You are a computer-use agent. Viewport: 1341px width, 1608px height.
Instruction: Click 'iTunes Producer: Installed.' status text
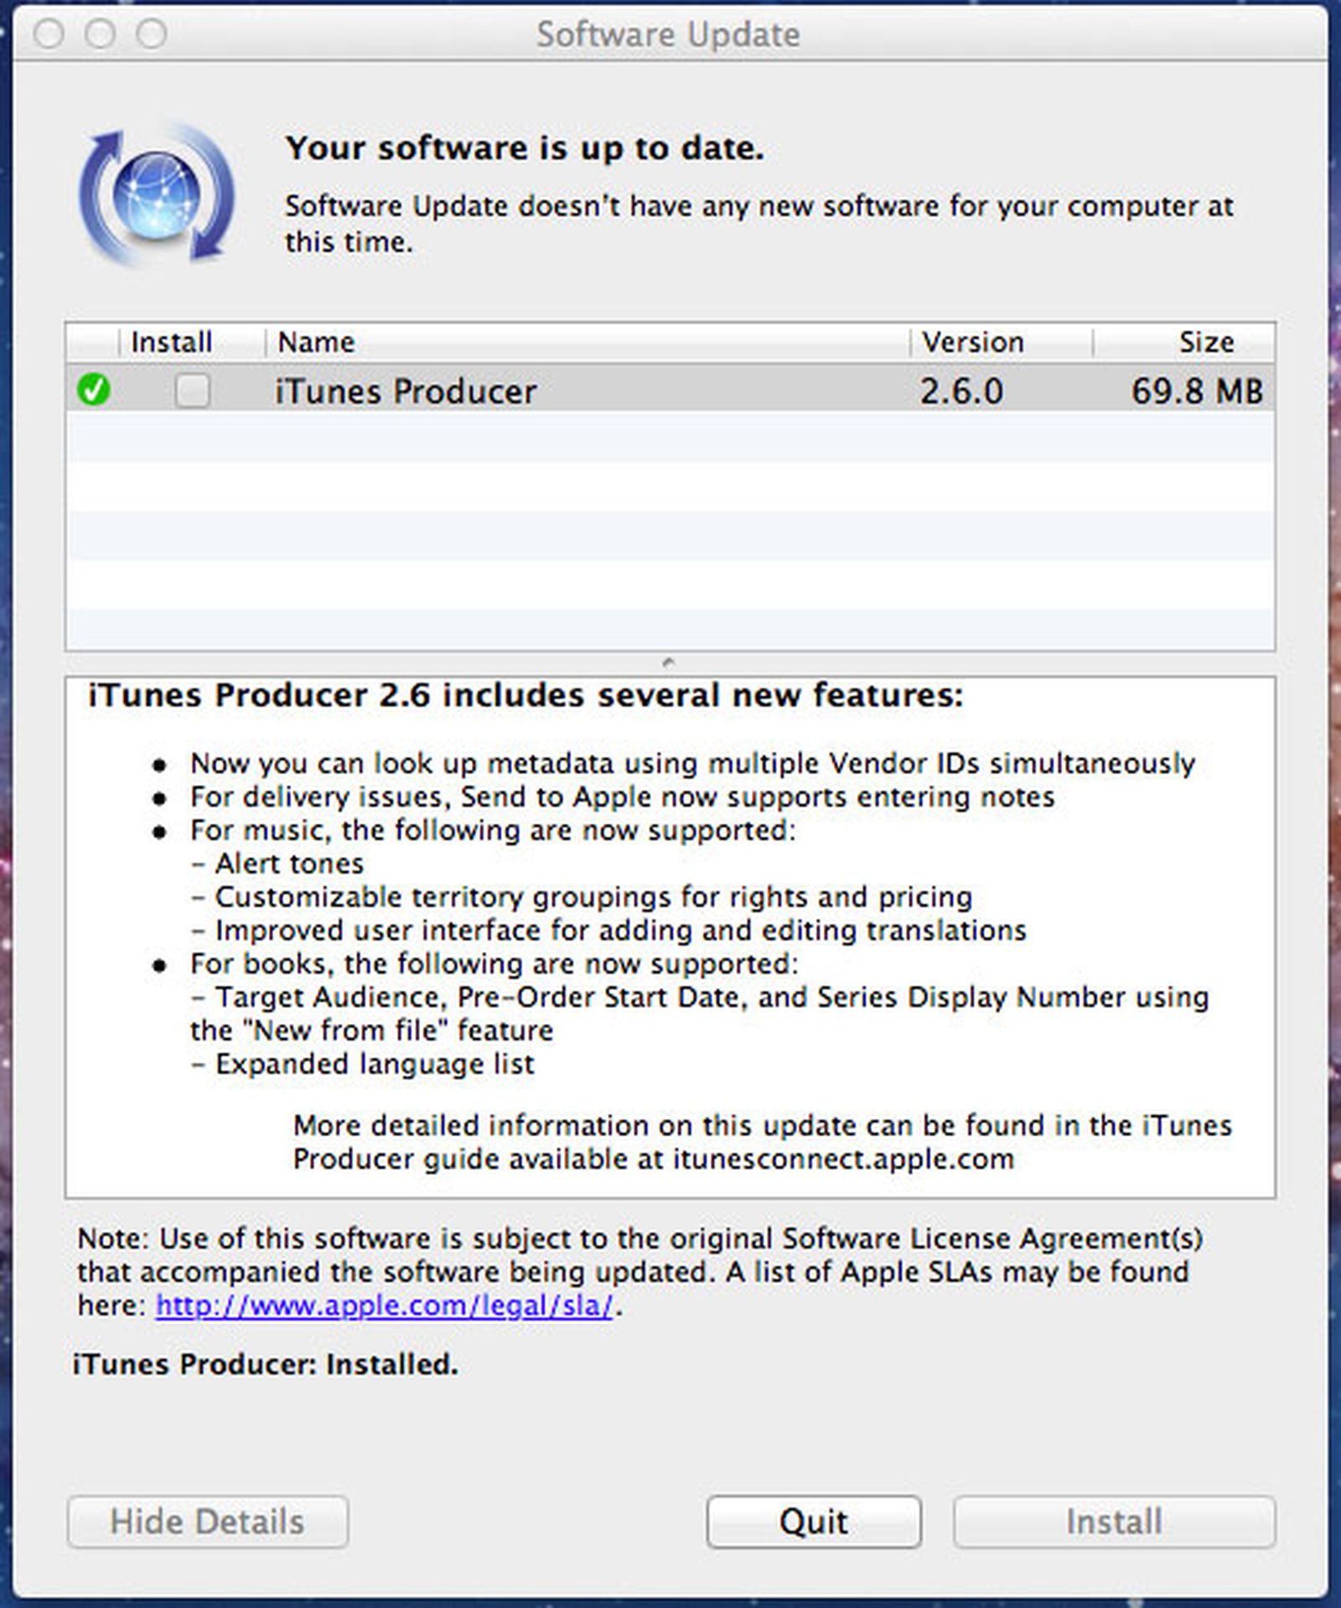pos(266,1365)
